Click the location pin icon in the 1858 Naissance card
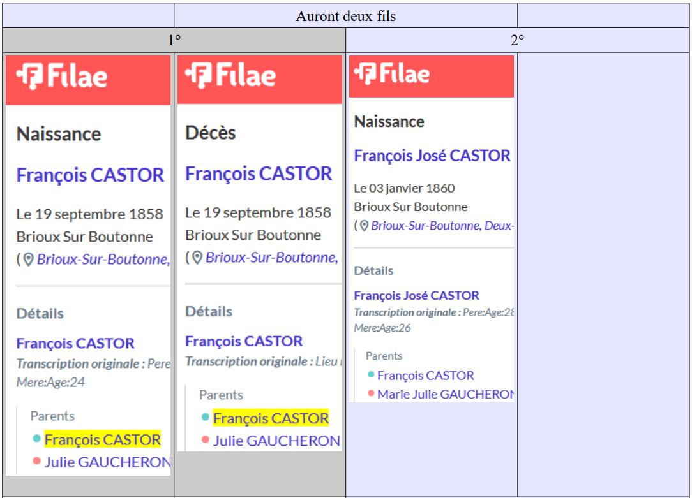The height and width of the screenshot is (498, 692). pyautogui.click(x=28, y=260)
